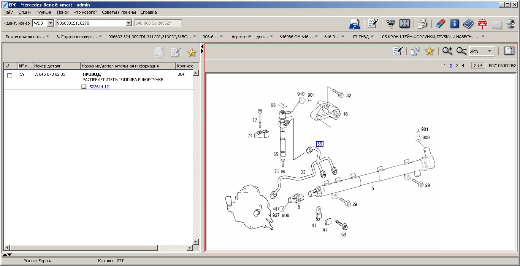Zoom in on the parts diagram

[x=447, y=51]
